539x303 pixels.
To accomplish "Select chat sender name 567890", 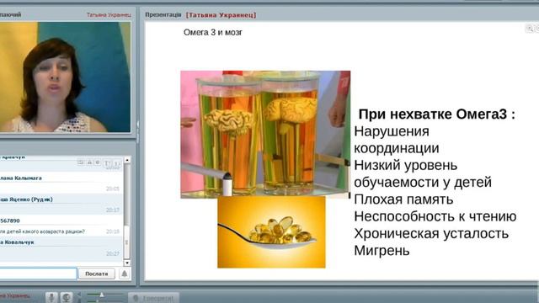I will [10, 221].
